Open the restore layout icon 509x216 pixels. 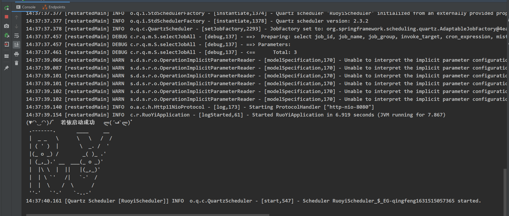[6, 56]
